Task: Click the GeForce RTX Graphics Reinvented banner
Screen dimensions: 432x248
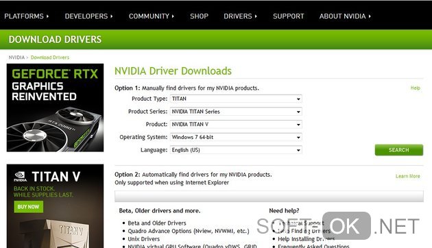Action: (x=55, y=108)
